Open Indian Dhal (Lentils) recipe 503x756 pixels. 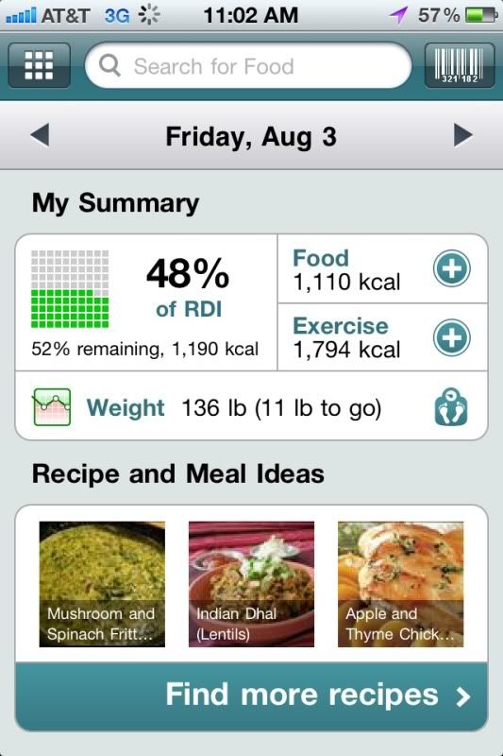(x=251, y=584)
